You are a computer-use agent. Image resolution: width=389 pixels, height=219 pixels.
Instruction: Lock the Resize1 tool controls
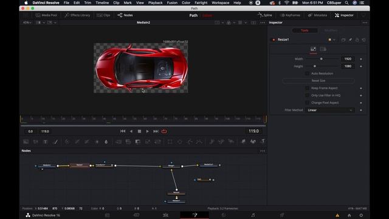[x=357, y=40]
